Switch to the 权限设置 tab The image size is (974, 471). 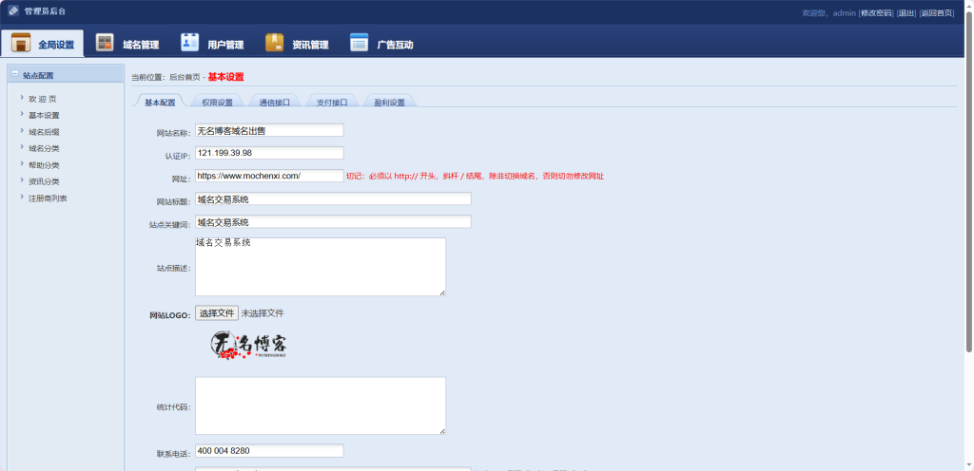click(x=218, y=102)
